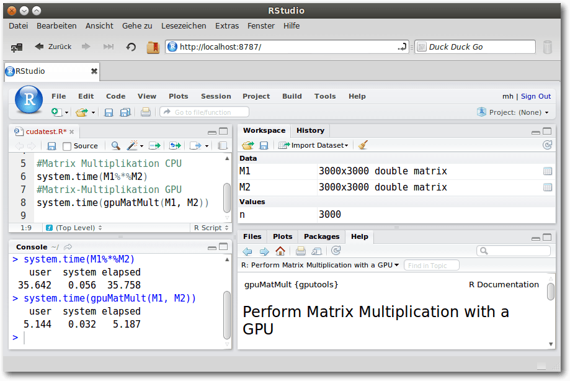Save cudatest.R using the editor toolbar disk icon
This screenshot has height=381, width=570.
click(51, 146)
